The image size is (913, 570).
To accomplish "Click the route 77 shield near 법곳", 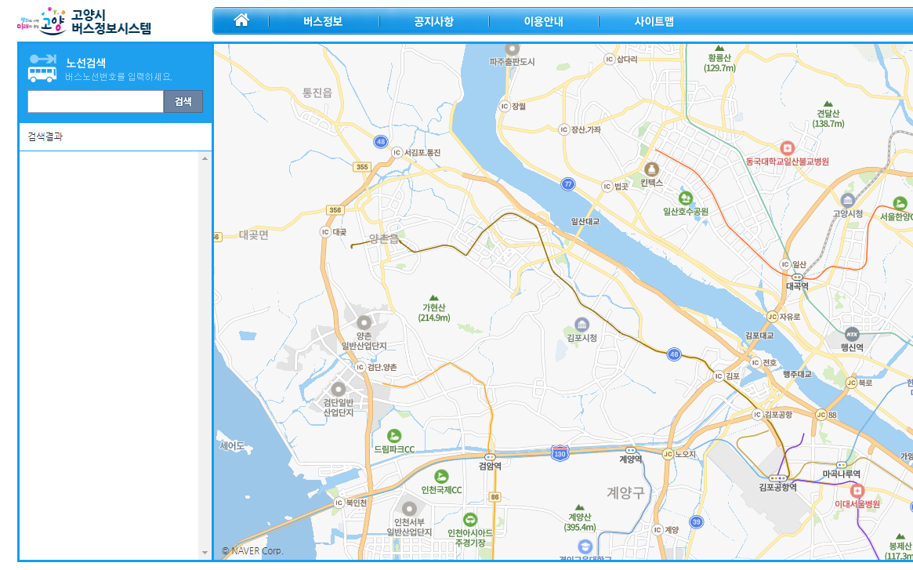I will pos(567,184).
